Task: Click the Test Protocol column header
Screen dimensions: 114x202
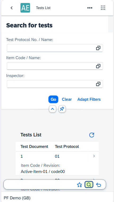Action: pos(67,147)
